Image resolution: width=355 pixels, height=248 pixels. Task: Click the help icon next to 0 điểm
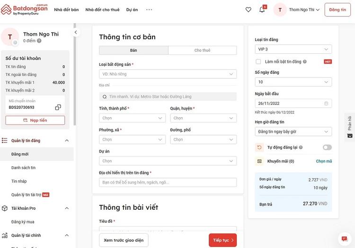click(x=39, y=41)
